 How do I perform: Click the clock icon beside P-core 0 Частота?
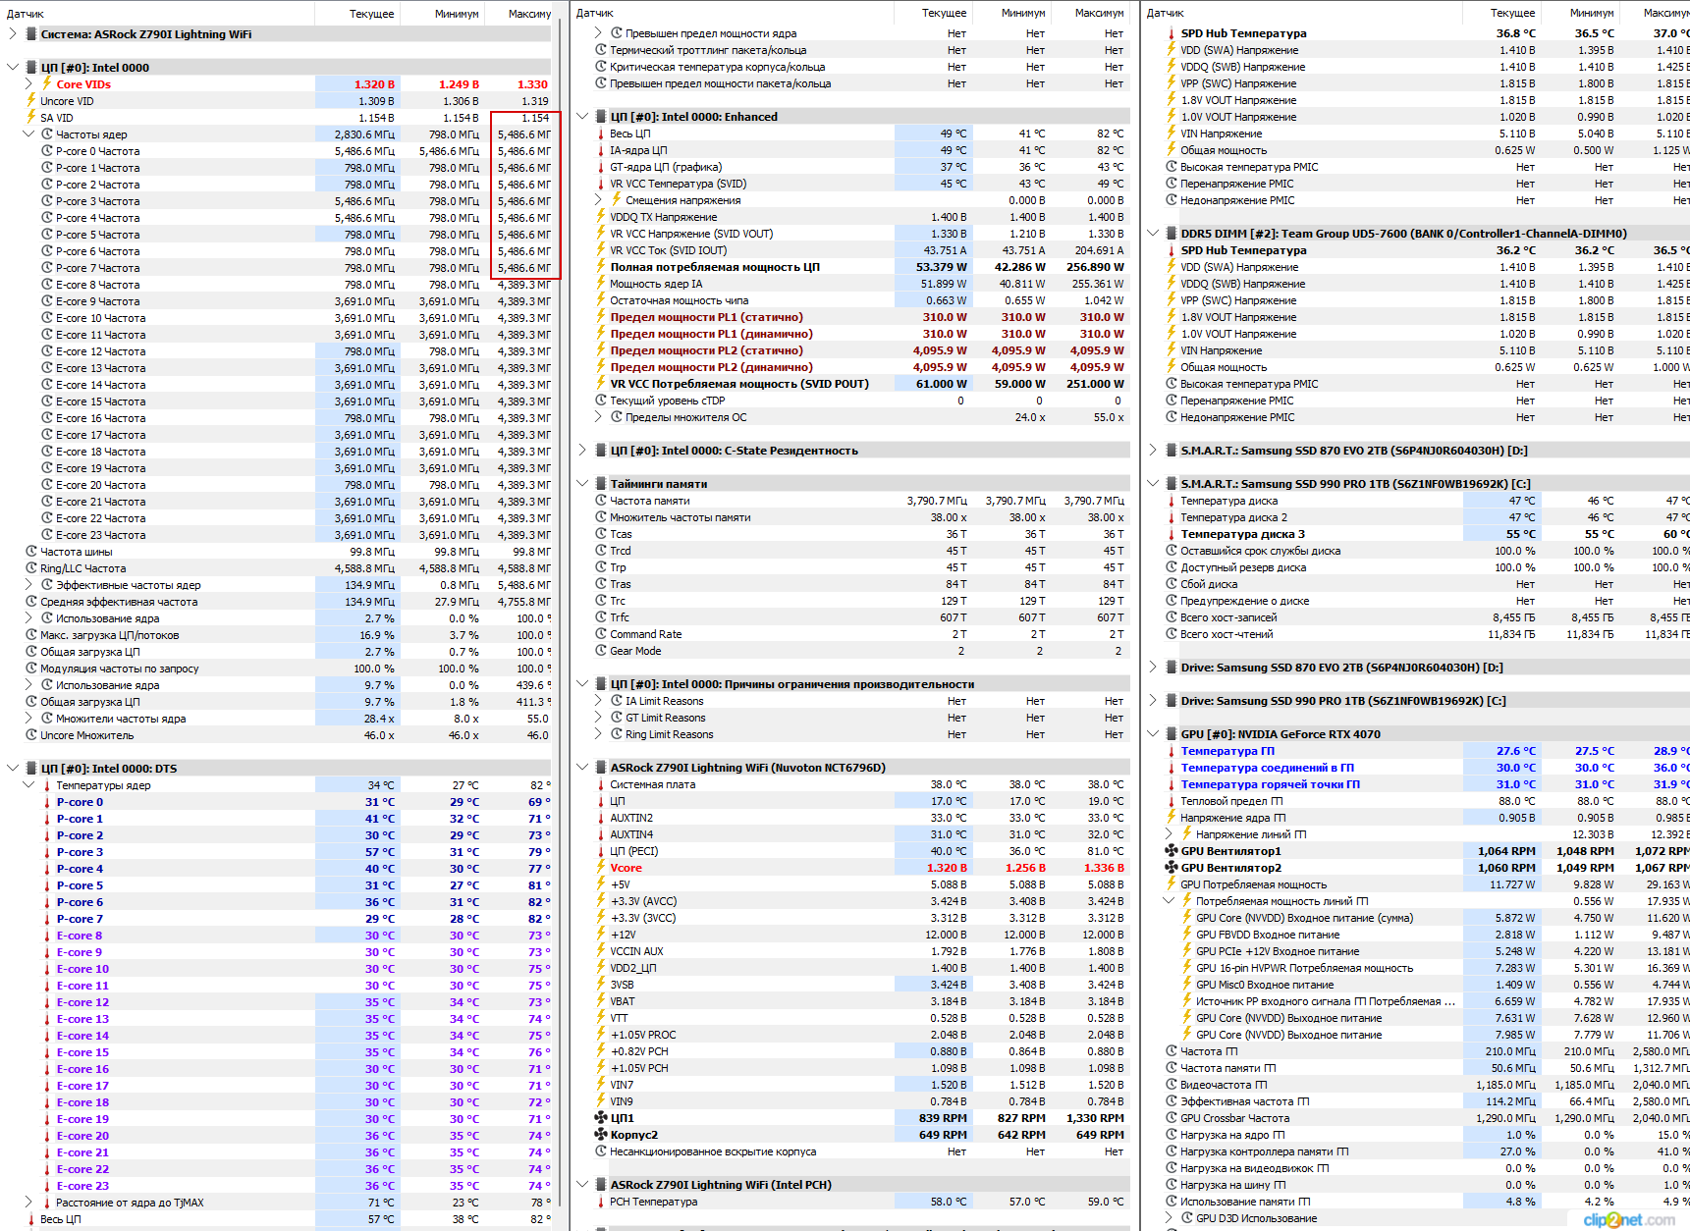point(46,150)
